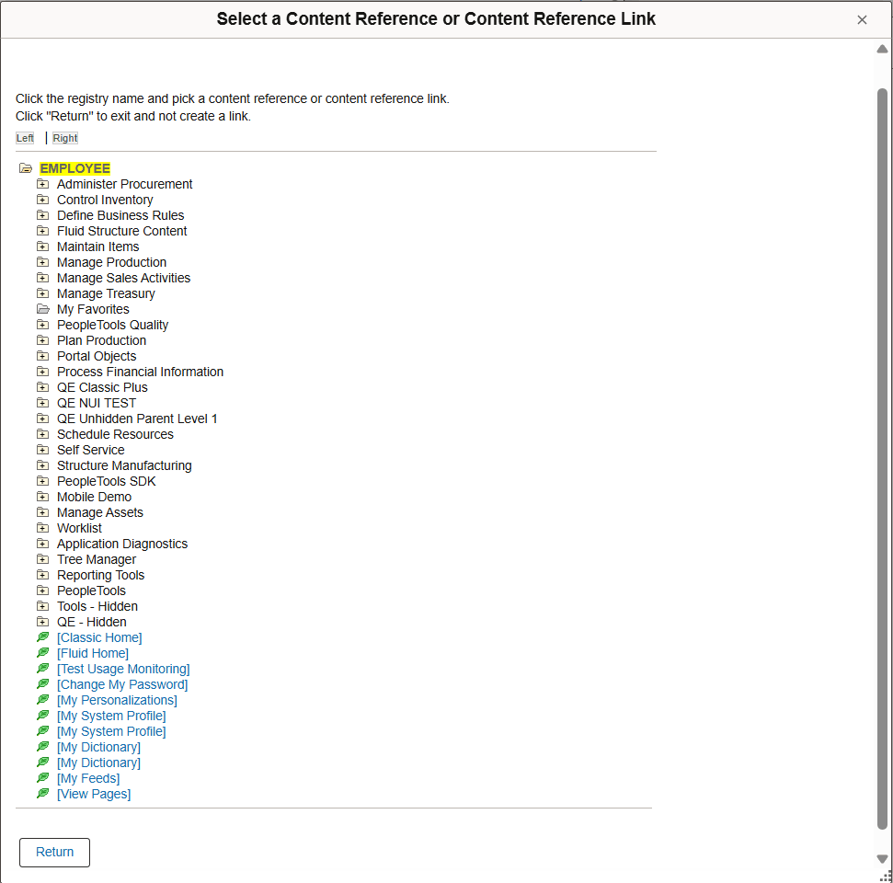Image resolution: width=893 pixels, height=883 pixels.
Task: Expand the QE - Hidden folder
Action: click(42, 622)
